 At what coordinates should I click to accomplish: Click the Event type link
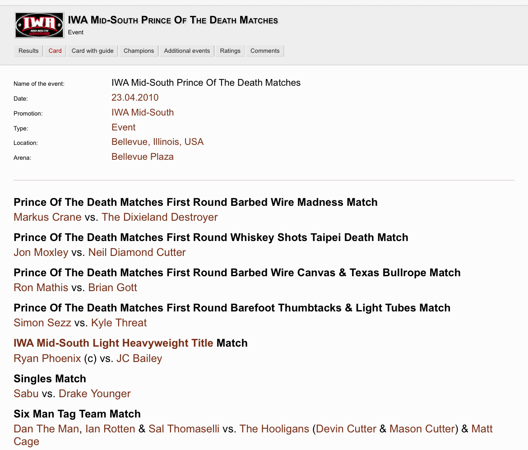(124, 127)
